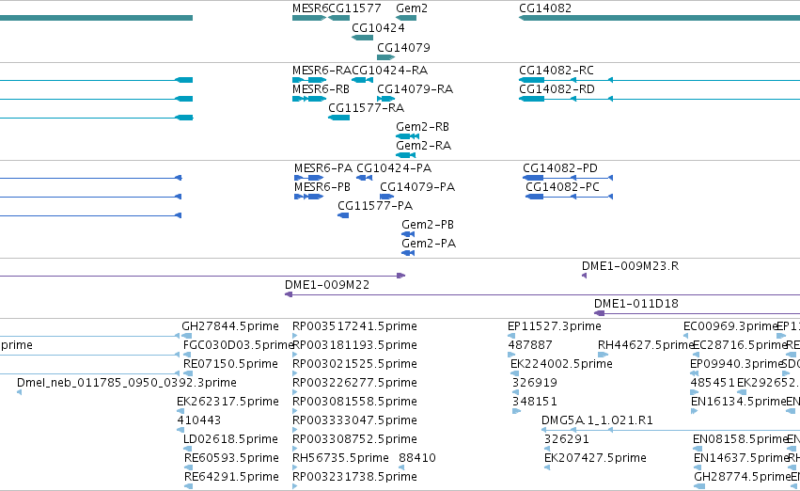
Task: Click the RE64291.5prime EST
Action: (x=188, y=487)
